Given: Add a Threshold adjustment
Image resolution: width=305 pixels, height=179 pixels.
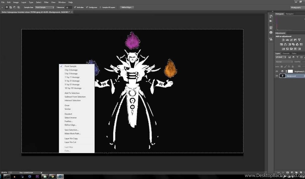Looking at the screenshot, I should 291,49.
